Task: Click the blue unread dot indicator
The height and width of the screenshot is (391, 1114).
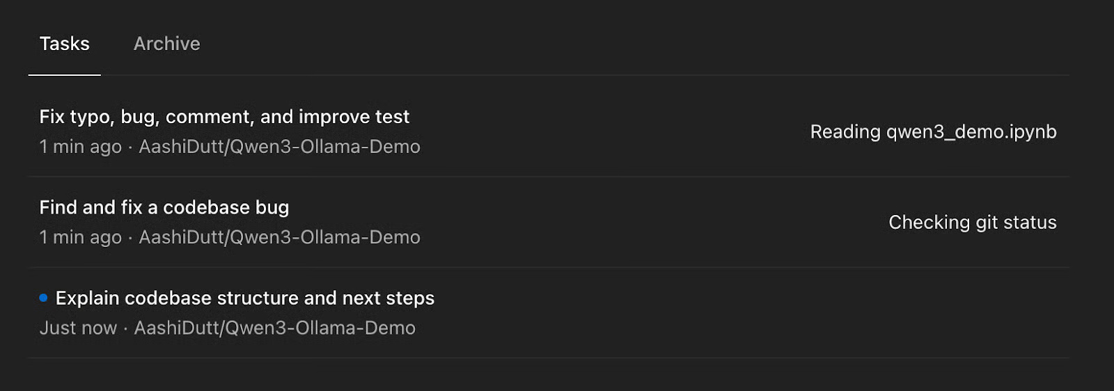Action: click(43, 298)
